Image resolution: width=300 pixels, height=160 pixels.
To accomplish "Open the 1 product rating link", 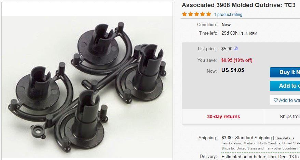I will coord(228,15).
